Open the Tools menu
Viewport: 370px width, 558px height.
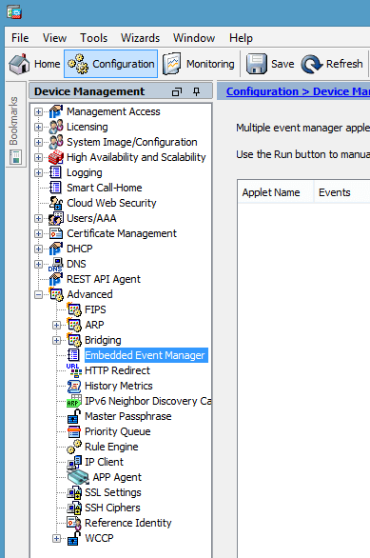[x=93, y=38]
